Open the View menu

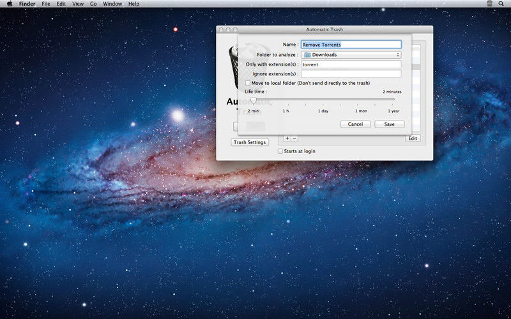coord(78,4)
